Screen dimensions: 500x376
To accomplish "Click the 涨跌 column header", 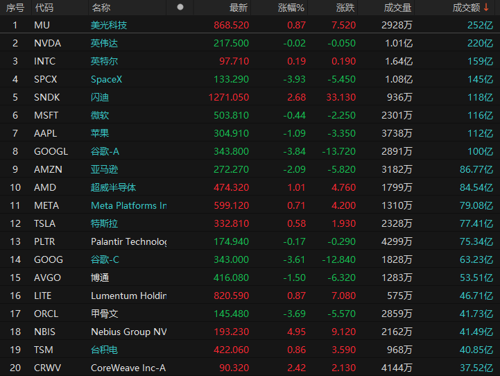I will point(345,8).
